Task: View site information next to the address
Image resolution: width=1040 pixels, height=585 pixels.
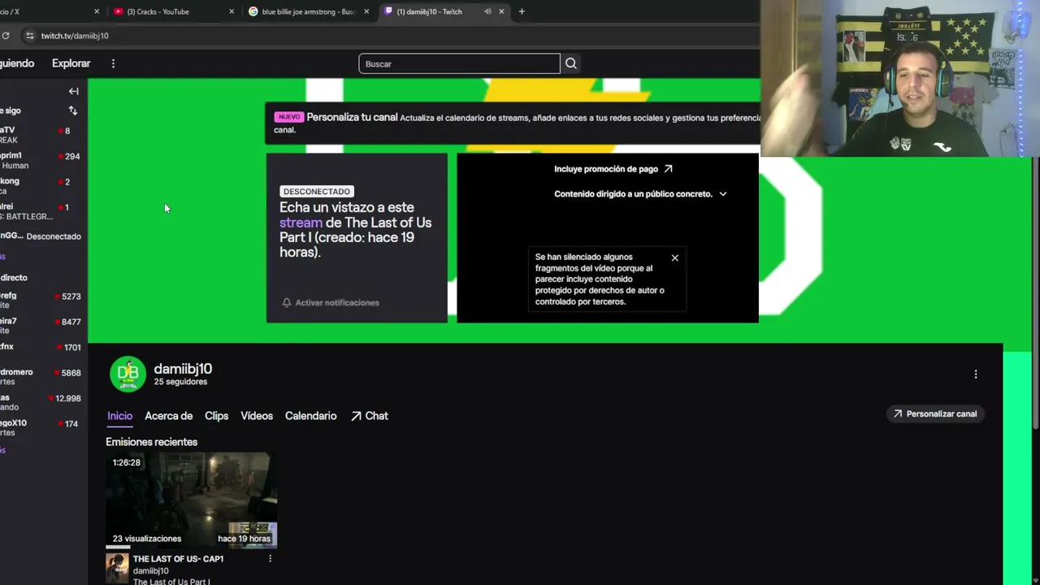Action: (x=30, y=36)
